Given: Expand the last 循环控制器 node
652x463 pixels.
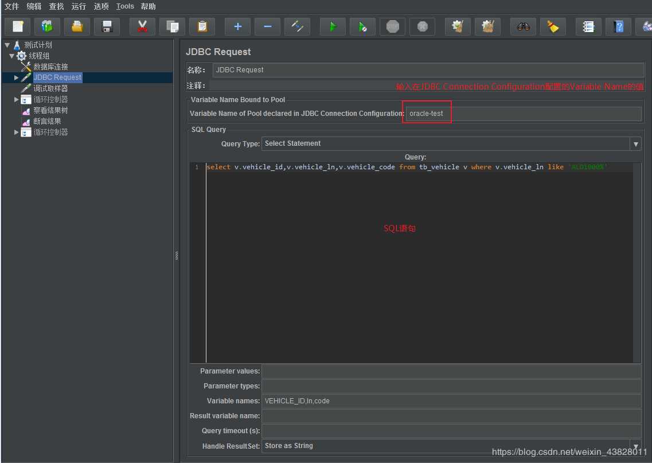Looking at the screenshot, I should (16, 133).
